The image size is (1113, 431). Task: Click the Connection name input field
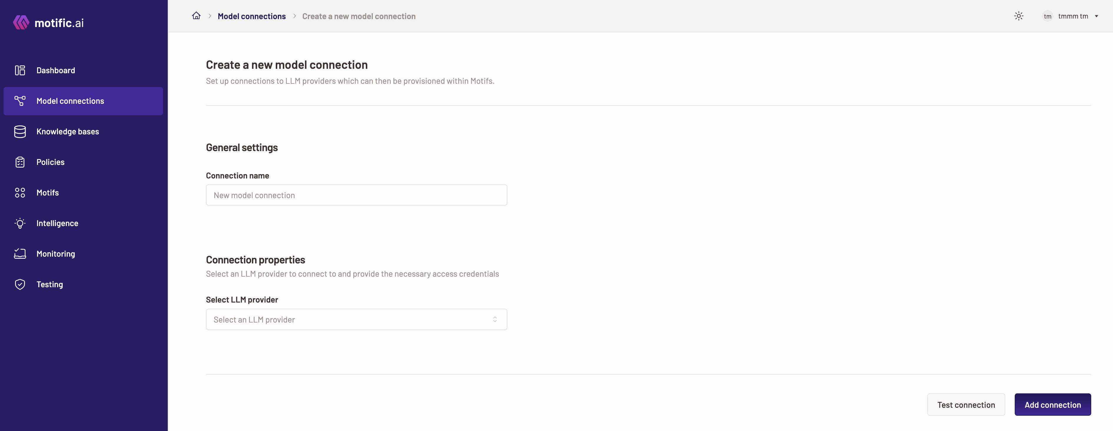click(356, 194)
